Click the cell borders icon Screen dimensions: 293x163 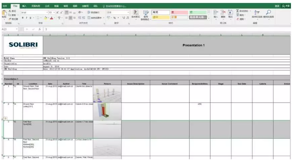pyautogui.click(x=38, y=18)
